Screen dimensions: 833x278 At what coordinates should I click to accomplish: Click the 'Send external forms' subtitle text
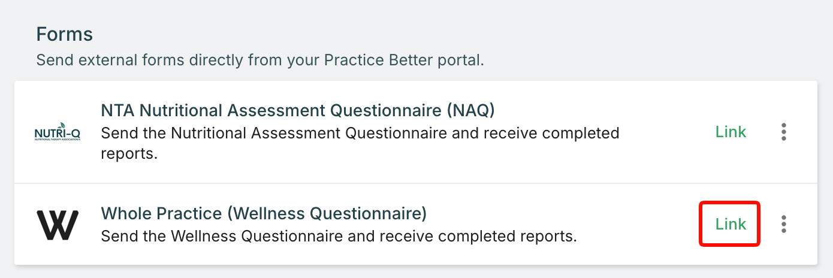click(x=259, y=61)
